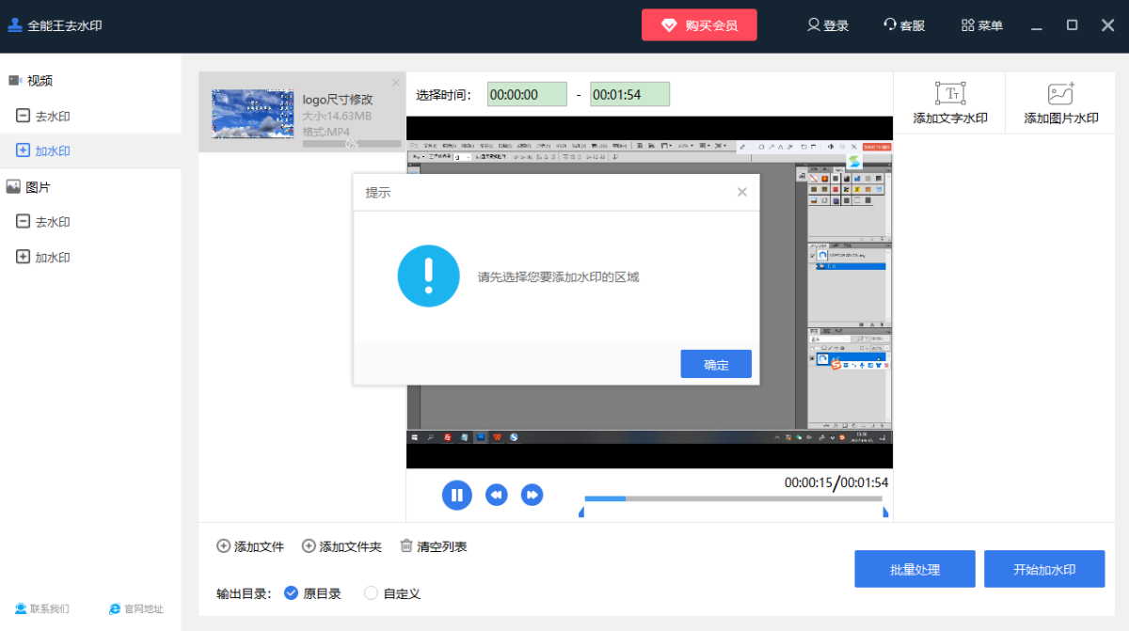Viewport: 1129px width, 631px height.
Task: Click 添加文件夹 to add a folder
Action: coord(342,546)
